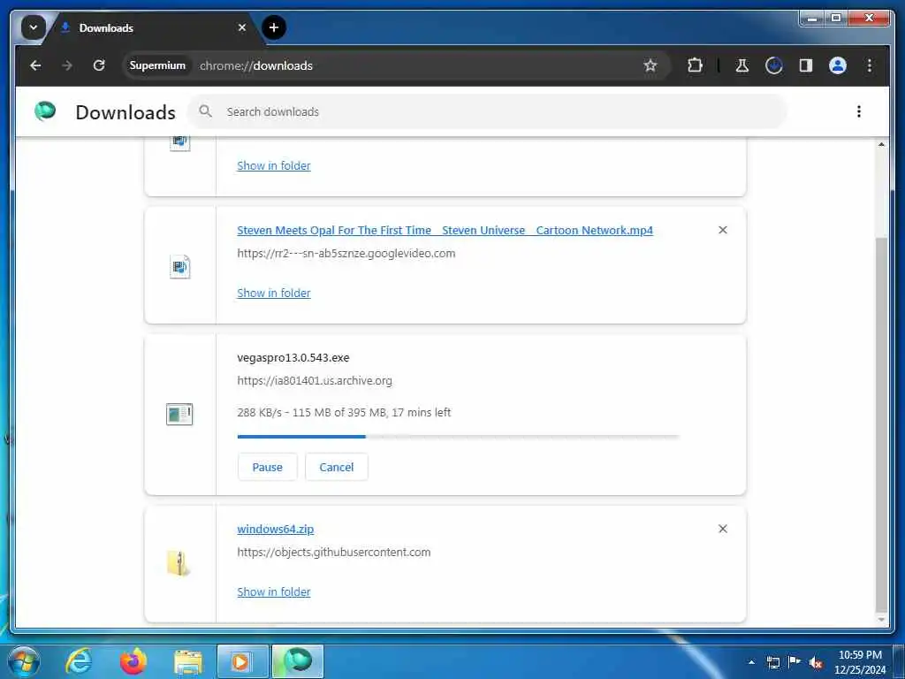Open the toolbar downloads progress icon
The width and height of the screenshot is (905, 679).
[774, 65]
